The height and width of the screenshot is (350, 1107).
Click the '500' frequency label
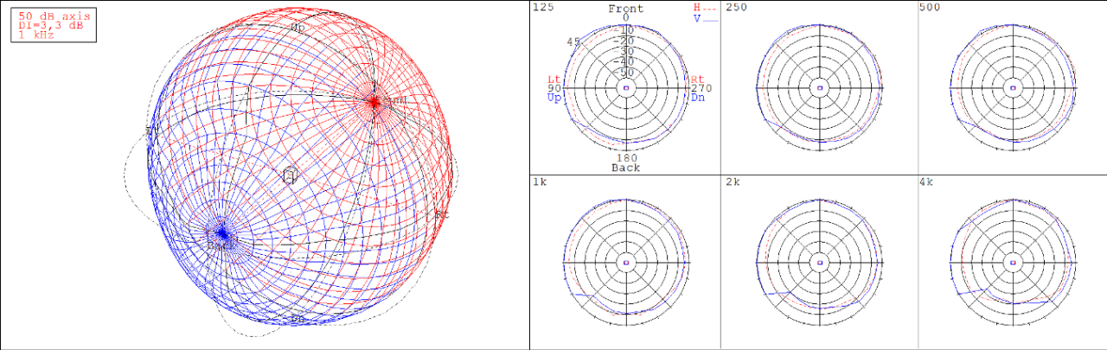(931, 7)
